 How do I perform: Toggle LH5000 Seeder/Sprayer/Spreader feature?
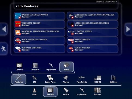[93, 24]
